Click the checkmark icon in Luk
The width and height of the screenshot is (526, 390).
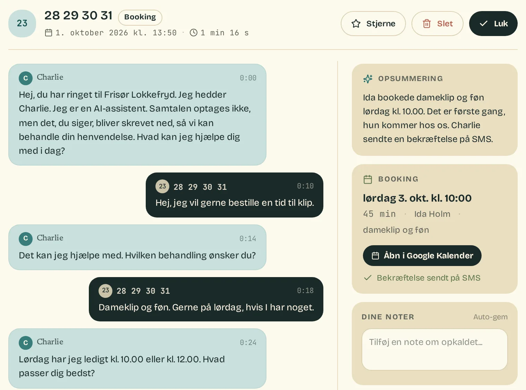coord(483,24)
